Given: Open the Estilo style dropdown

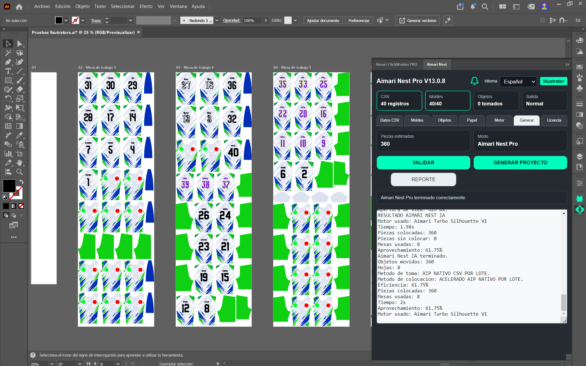Looking at the screenshot, I should pos(295,20).
